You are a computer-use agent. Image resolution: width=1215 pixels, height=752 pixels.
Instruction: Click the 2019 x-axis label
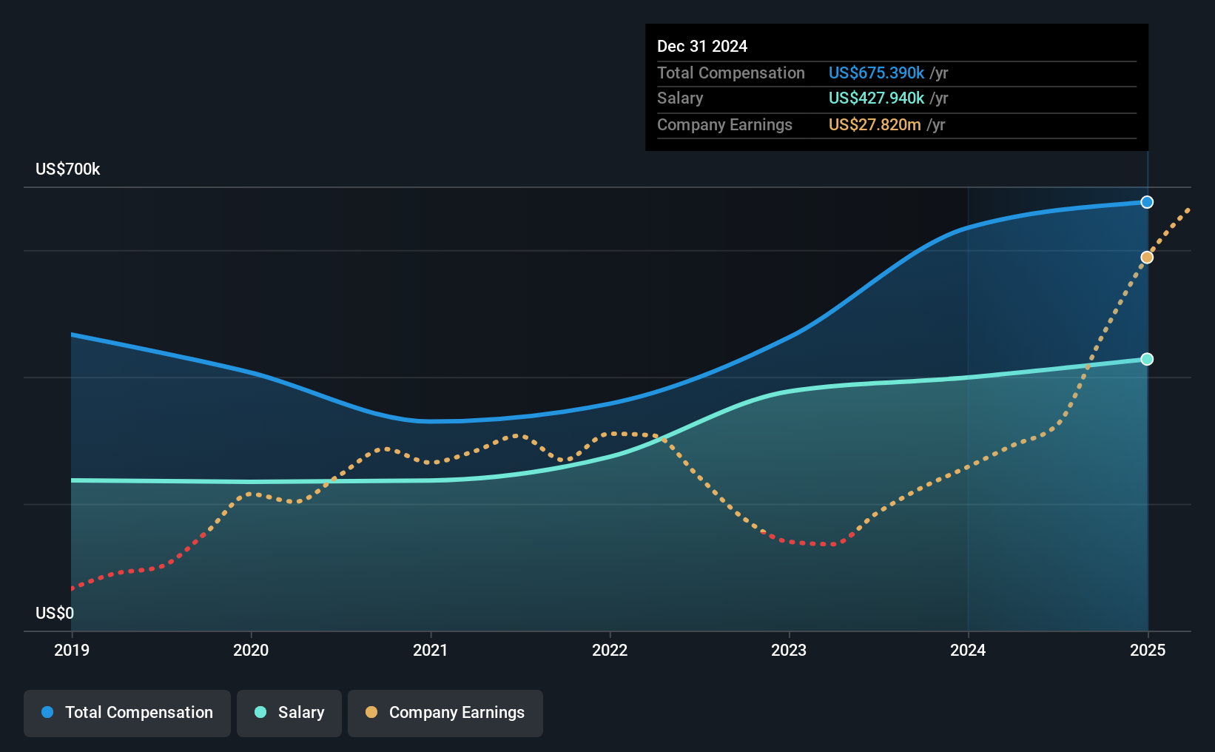[72, 650]
